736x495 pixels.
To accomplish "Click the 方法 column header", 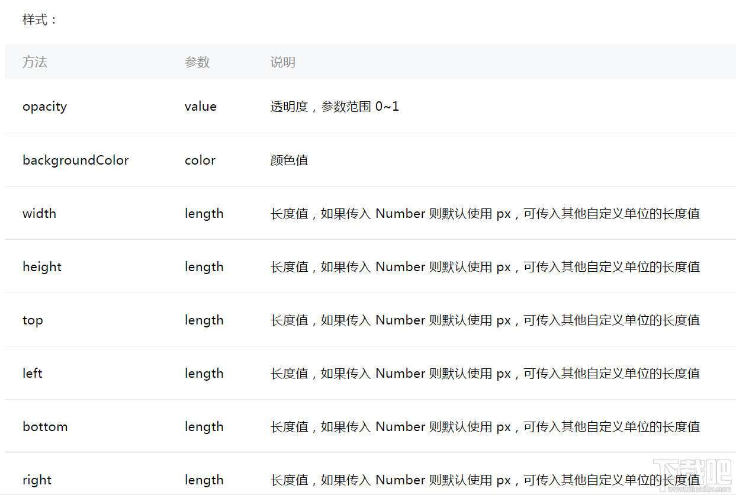I will coord(35,62).
